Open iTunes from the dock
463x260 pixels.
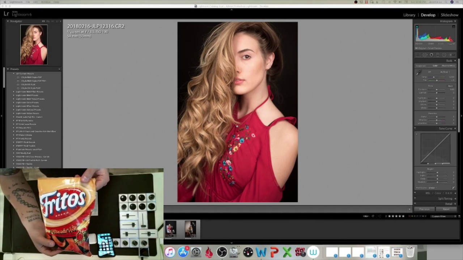coord(170,252)
